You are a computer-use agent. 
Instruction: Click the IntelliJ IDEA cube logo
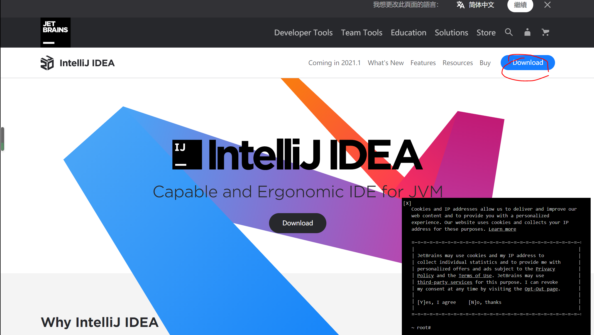point(47,63)
